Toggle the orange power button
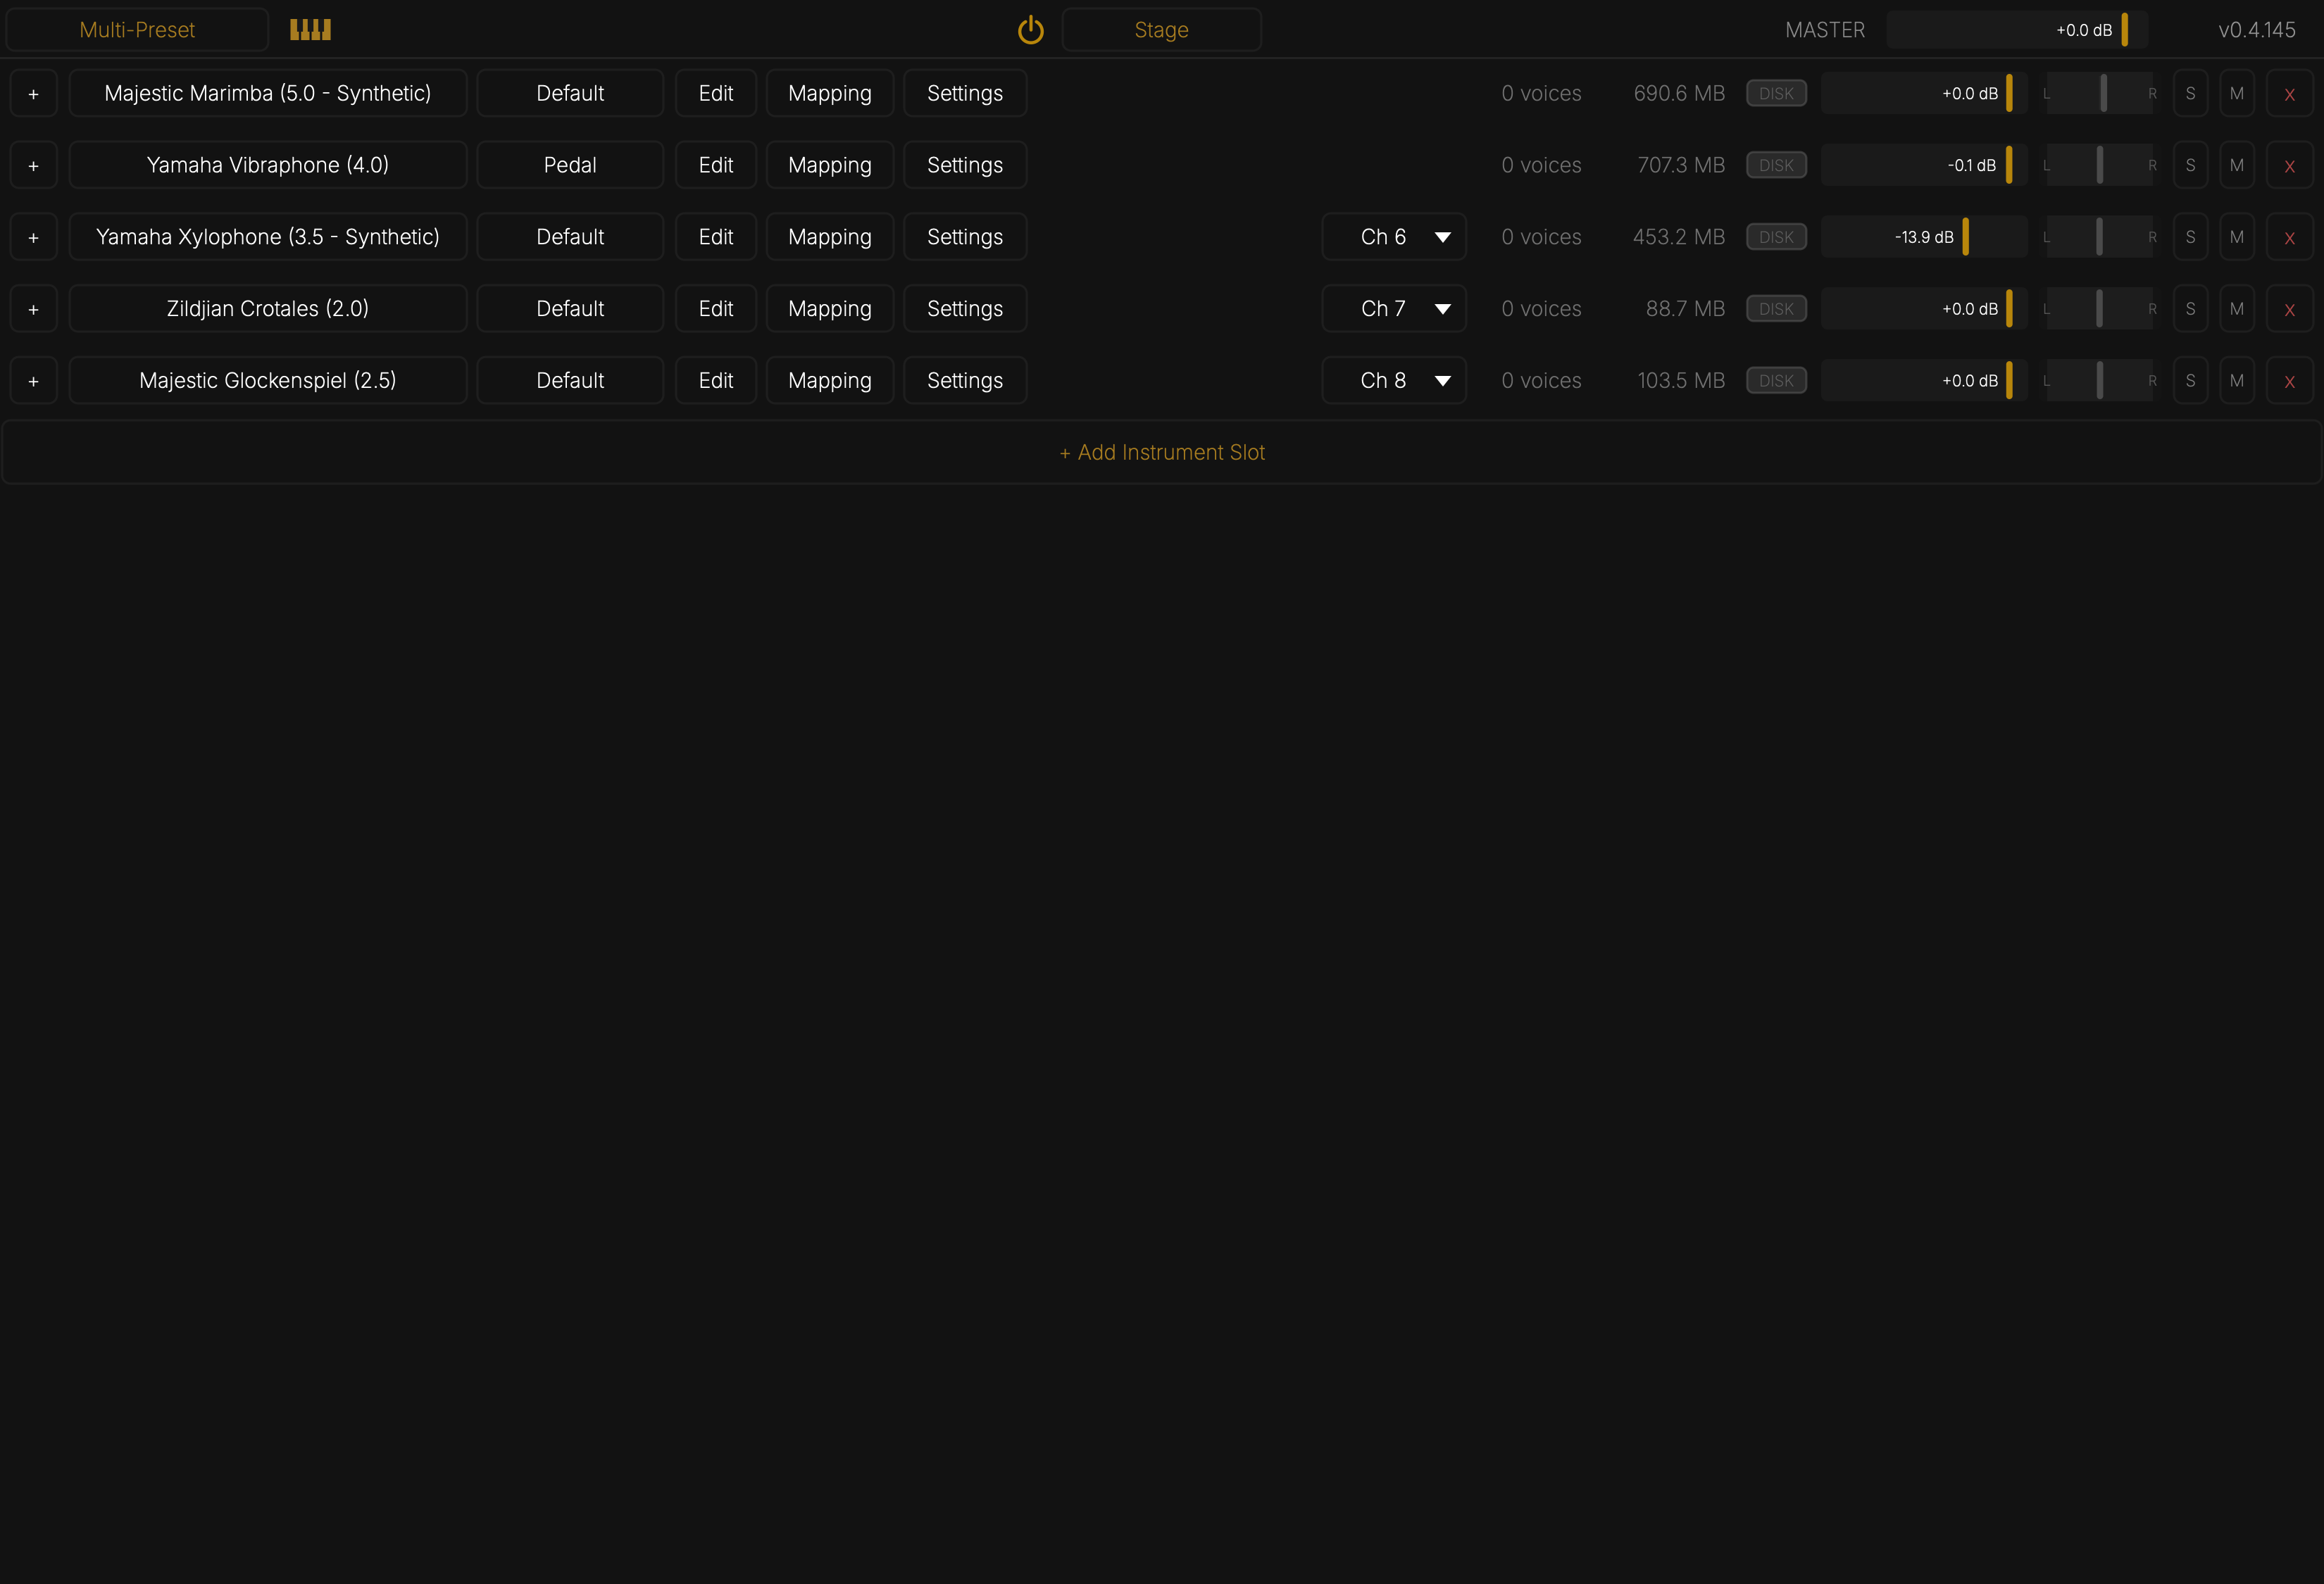 coord(1030,30)
